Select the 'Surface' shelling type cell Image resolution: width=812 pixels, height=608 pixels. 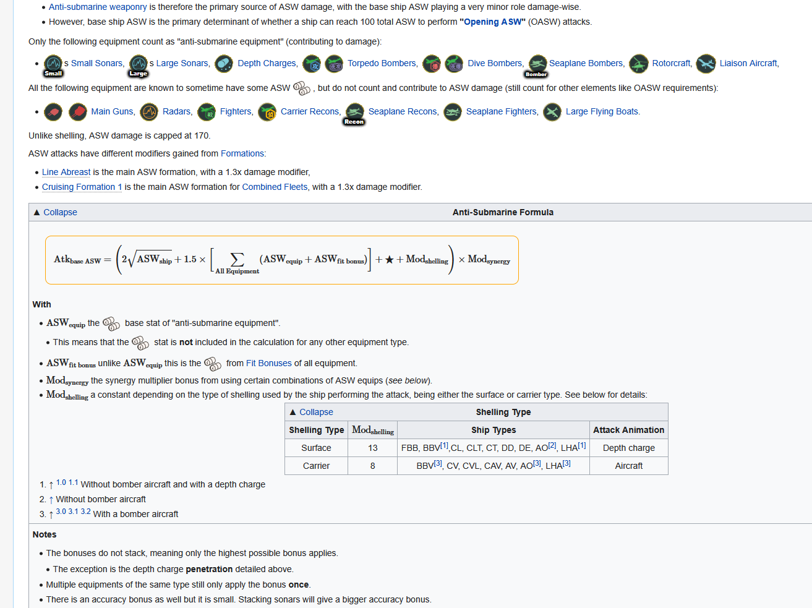(316, 448)
